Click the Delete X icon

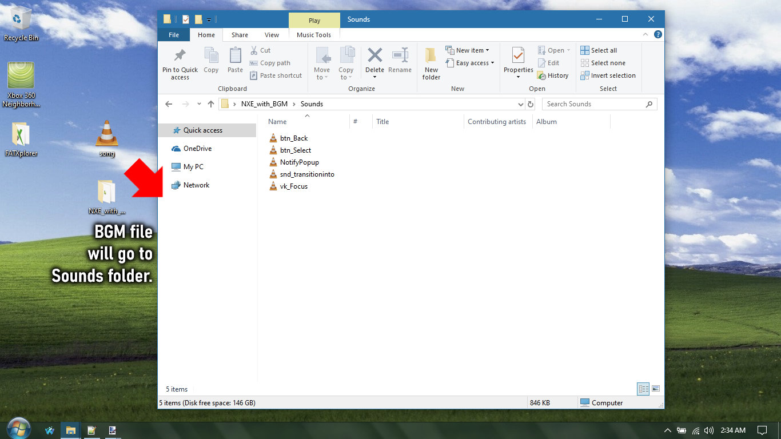tap(375, 55)
